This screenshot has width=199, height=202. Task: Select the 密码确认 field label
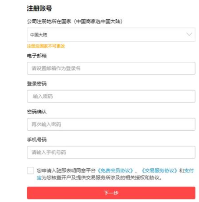coord(37,112)
